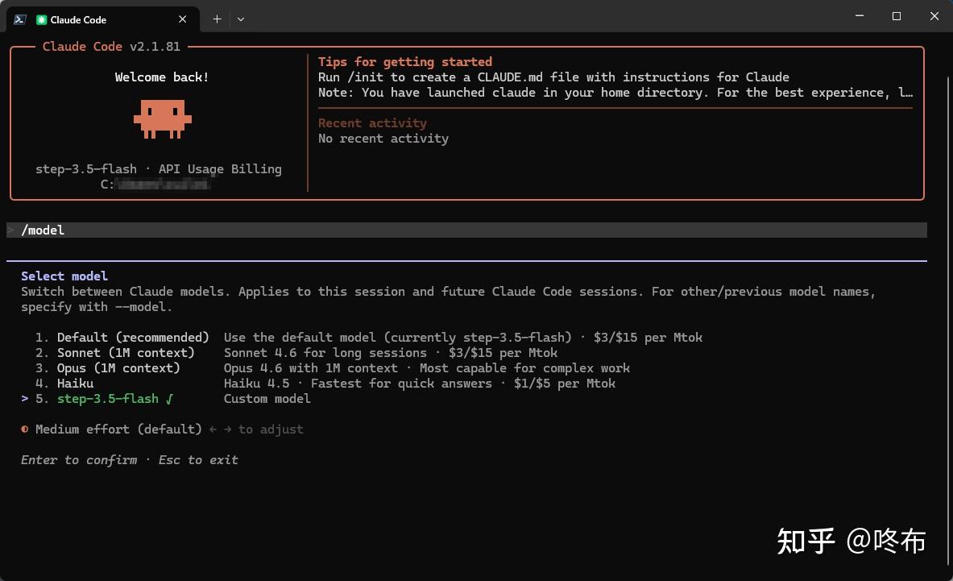Click the PowerShell icon in the tab
The width and height of the screenshot is (953, 581).
pyautogui.click(x=20, y=19)
